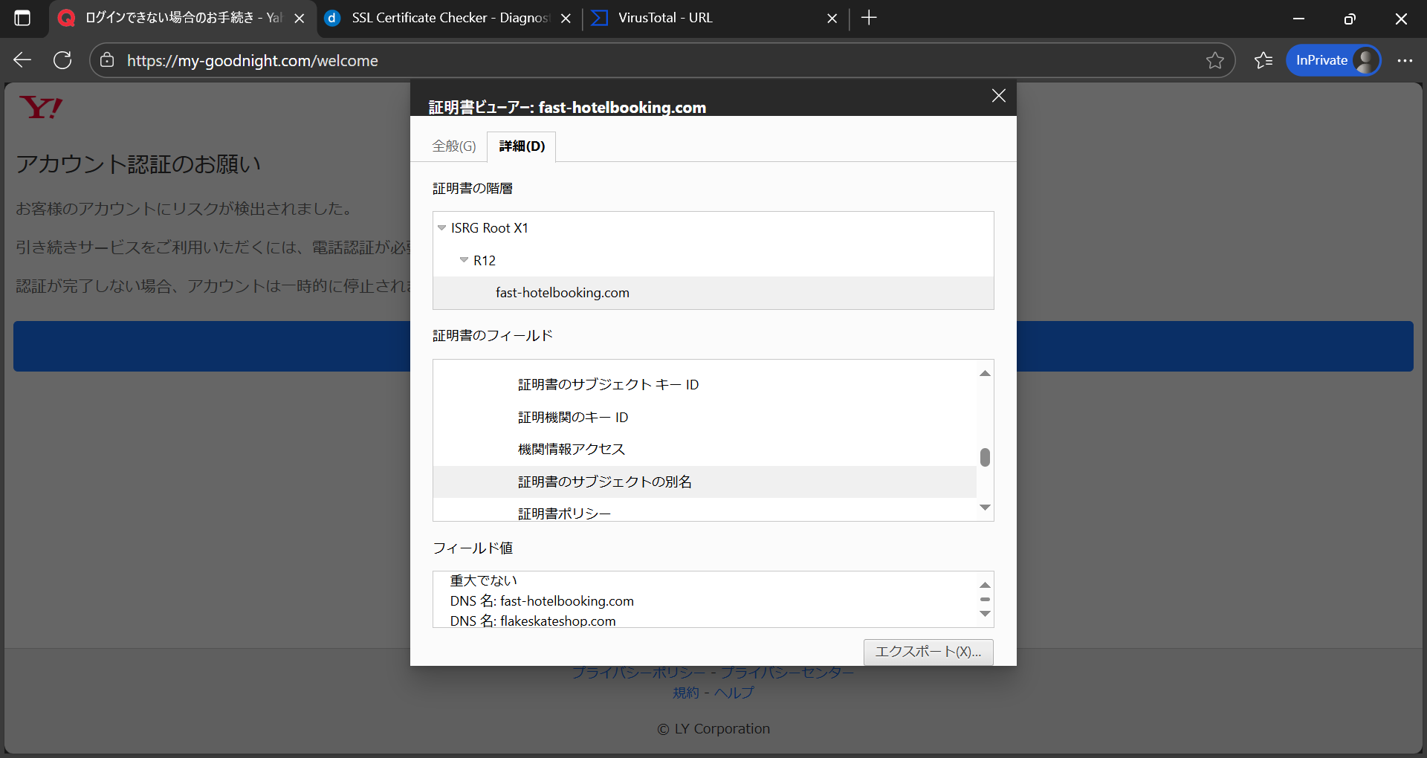The height and width of the screenshot is (758, 1427).
Task: Select 証明機関のキー ID field
Action: [x=705, y=417]
